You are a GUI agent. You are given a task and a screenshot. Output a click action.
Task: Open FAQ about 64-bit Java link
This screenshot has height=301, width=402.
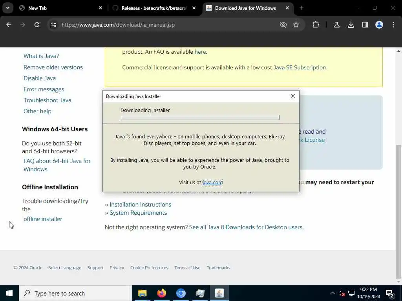pos(57,165)
